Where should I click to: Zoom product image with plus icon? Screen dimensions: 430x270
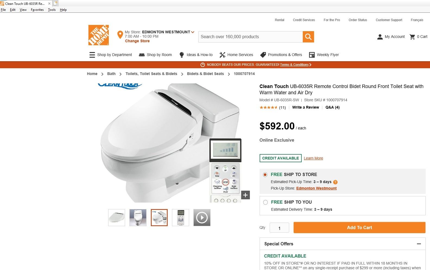[245, 195]
